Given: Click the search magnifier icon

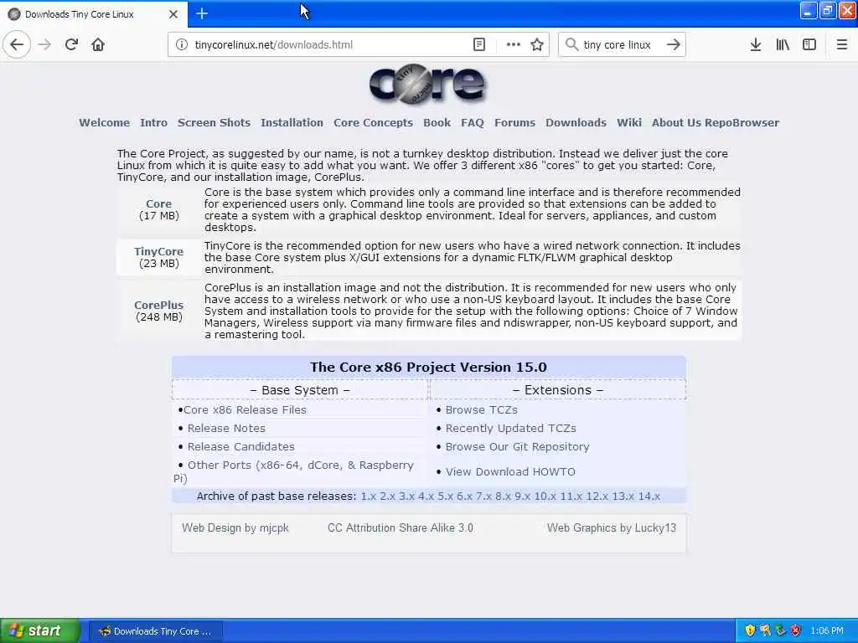Looking at the screenshot, I should coord(571,45).
